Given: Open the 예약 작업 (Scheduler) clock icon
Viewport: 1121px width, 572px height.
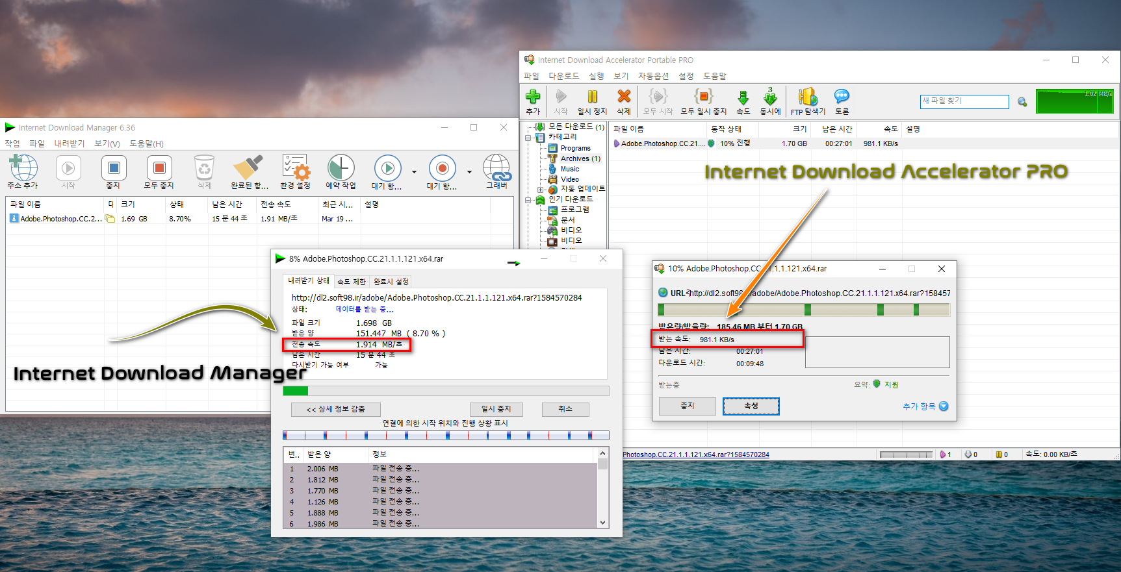Looking at the screenshot, I should (x=341, y=168).
